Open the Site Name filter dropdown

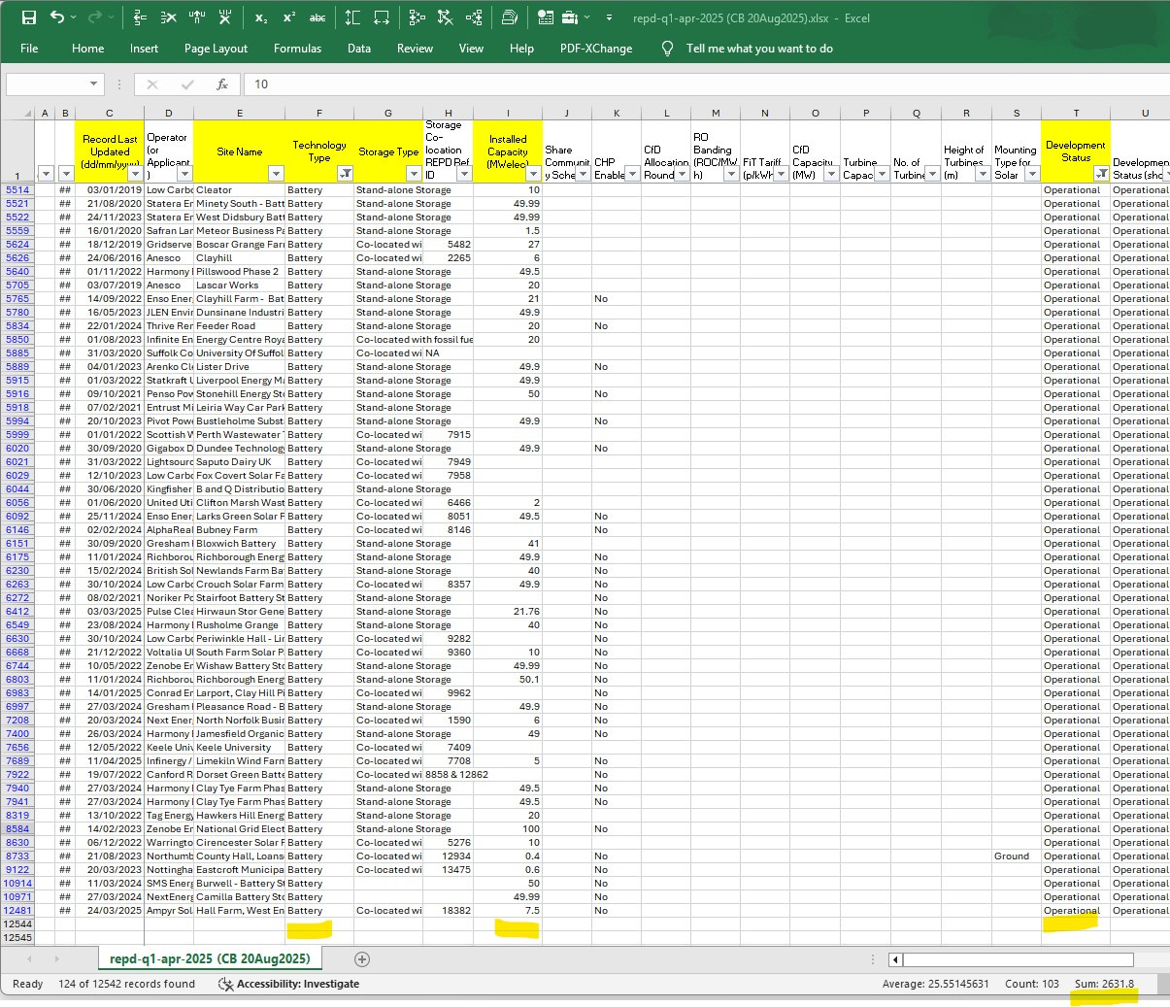[276, 174]
